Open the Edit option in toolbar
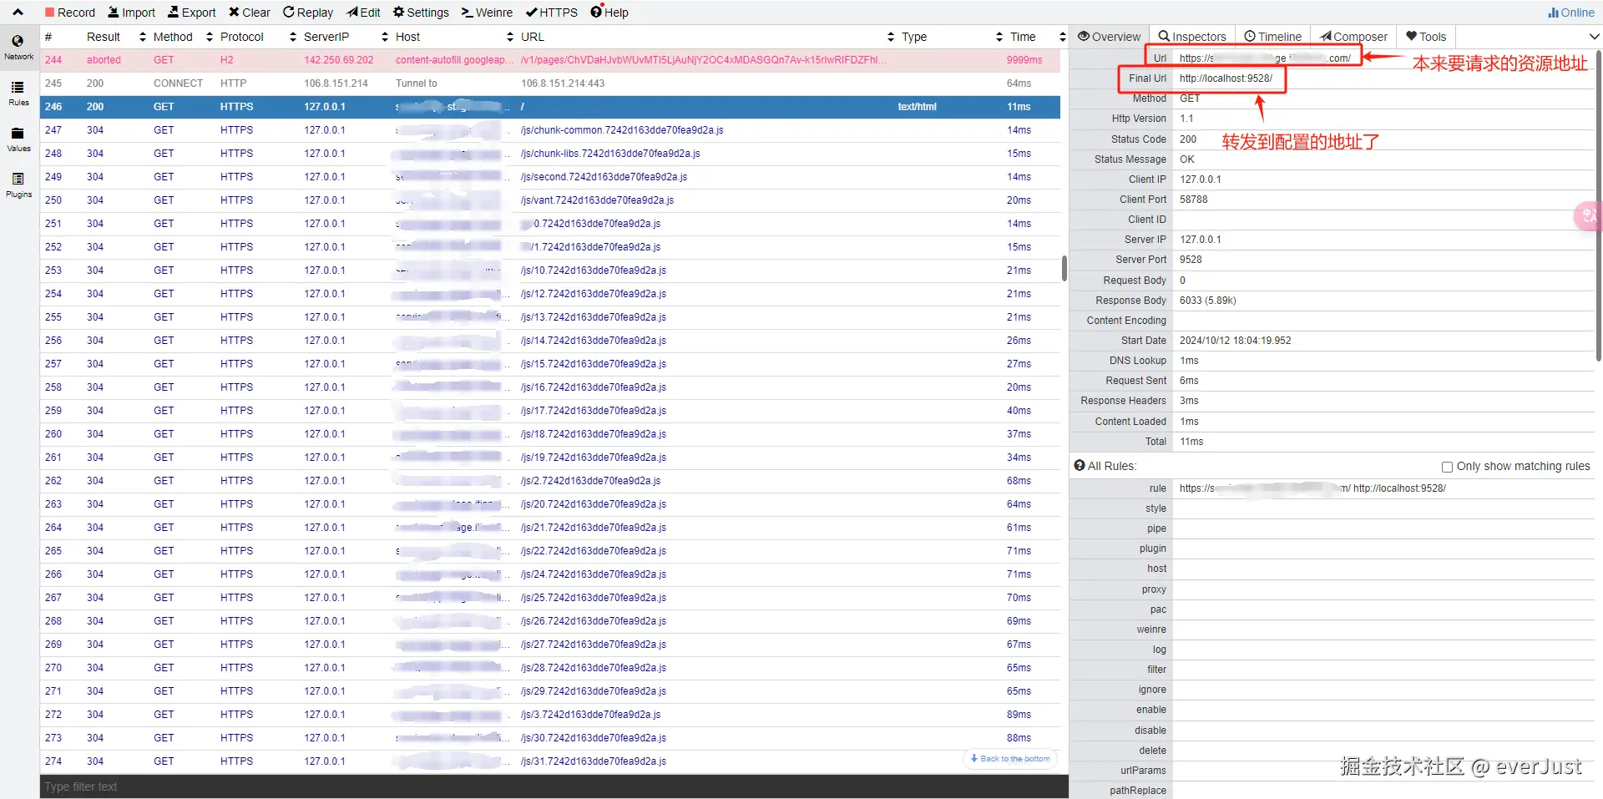Viewport: 1603px width, 799px height. pos(364,13)
